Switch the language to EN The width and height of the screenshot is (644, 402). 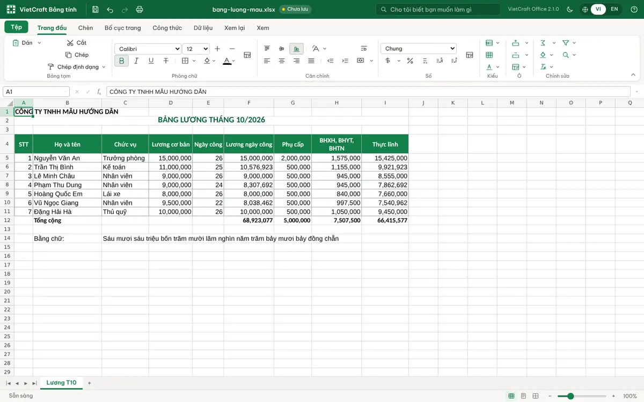pos(614,9)
